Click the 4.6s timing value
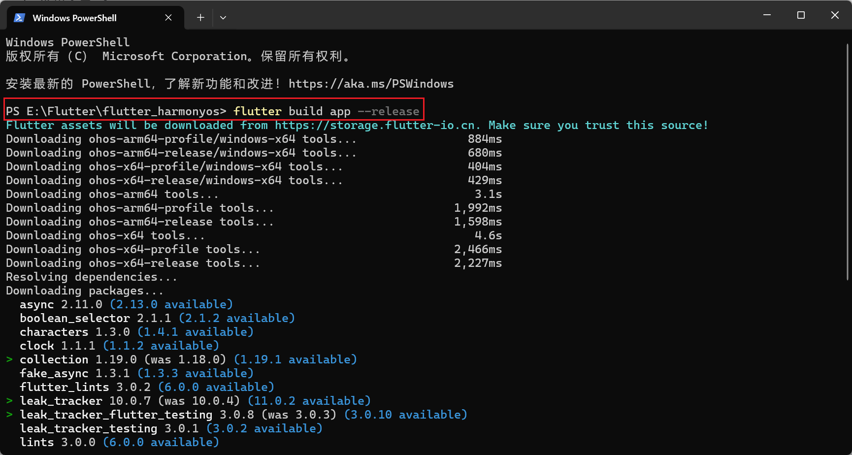Viewport: 852px width, 455px height. tap(488, 235)
